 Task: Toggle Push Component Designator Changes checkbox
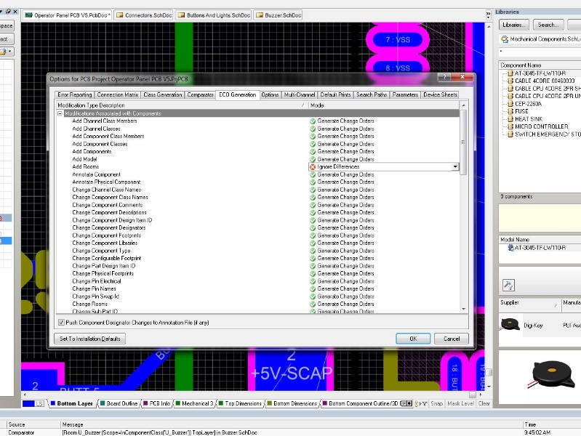click(61, 322)
